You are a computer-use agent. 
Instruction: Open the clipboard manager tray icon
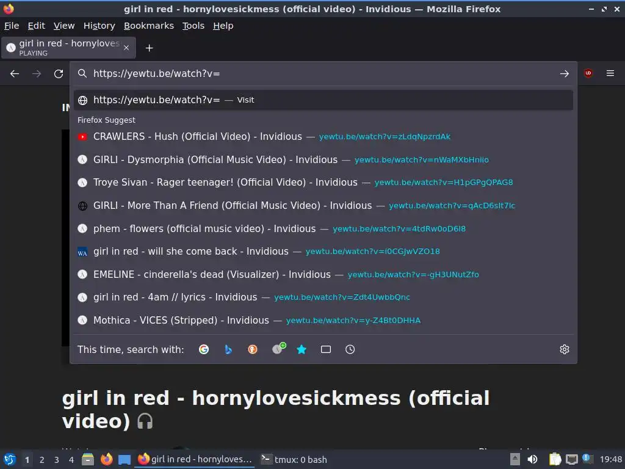[x=555, y=459]
